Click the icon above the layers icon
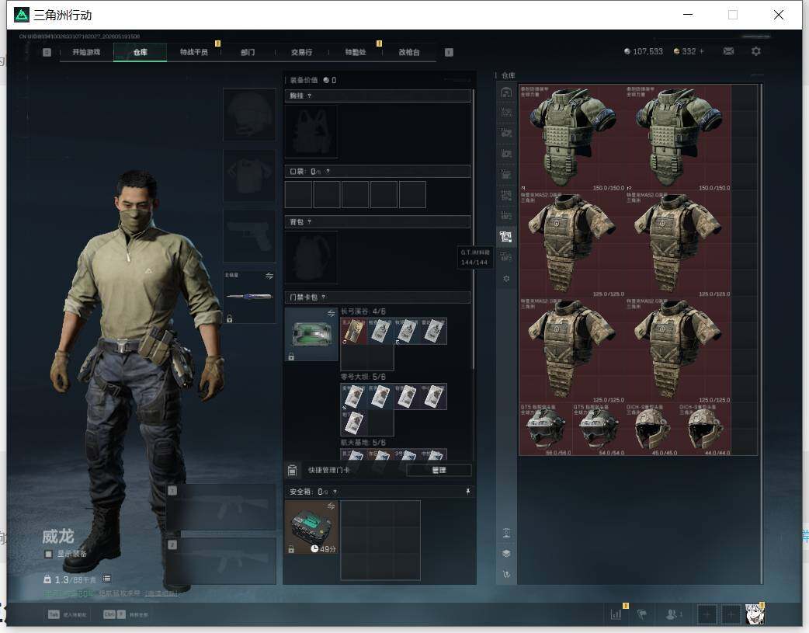This screenshot has height=633, width=809. tap(506, 533)
